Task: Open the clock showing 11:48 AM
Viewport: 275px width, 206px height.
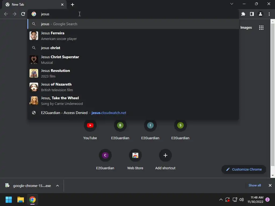Action: [x=255, y=200]
